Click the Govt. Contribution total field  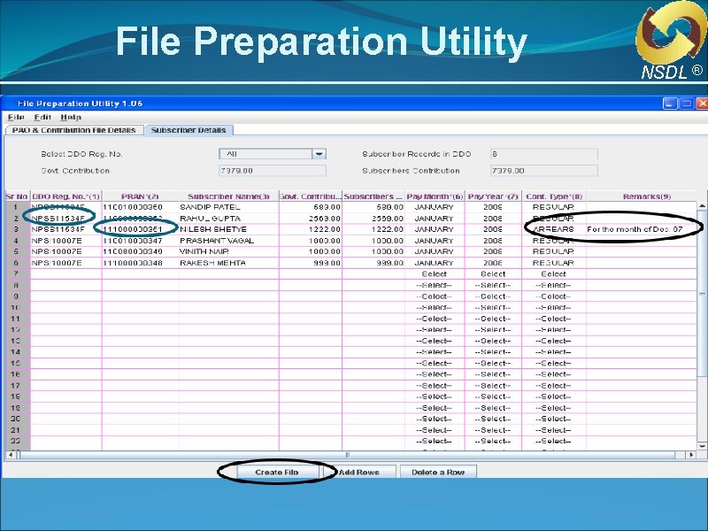(x=273, y=171)
